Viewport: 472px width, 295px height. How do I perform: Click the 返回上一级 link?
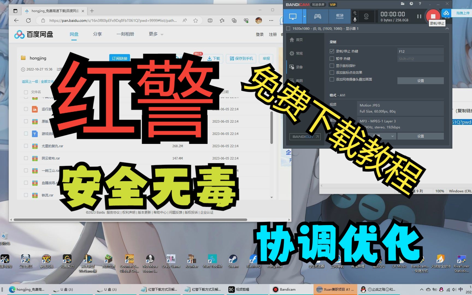30,81
